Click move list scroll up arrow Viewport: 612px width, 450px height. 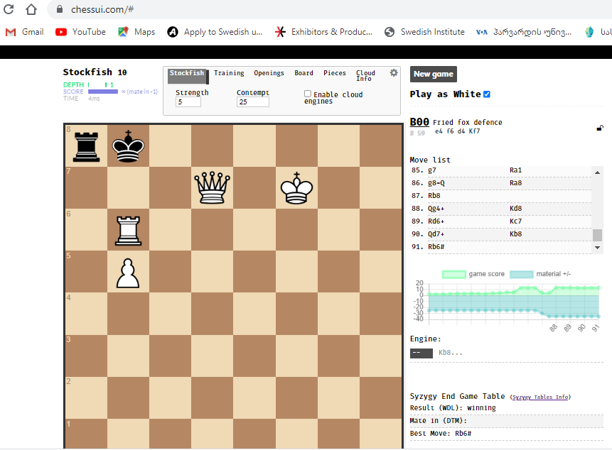597,172
